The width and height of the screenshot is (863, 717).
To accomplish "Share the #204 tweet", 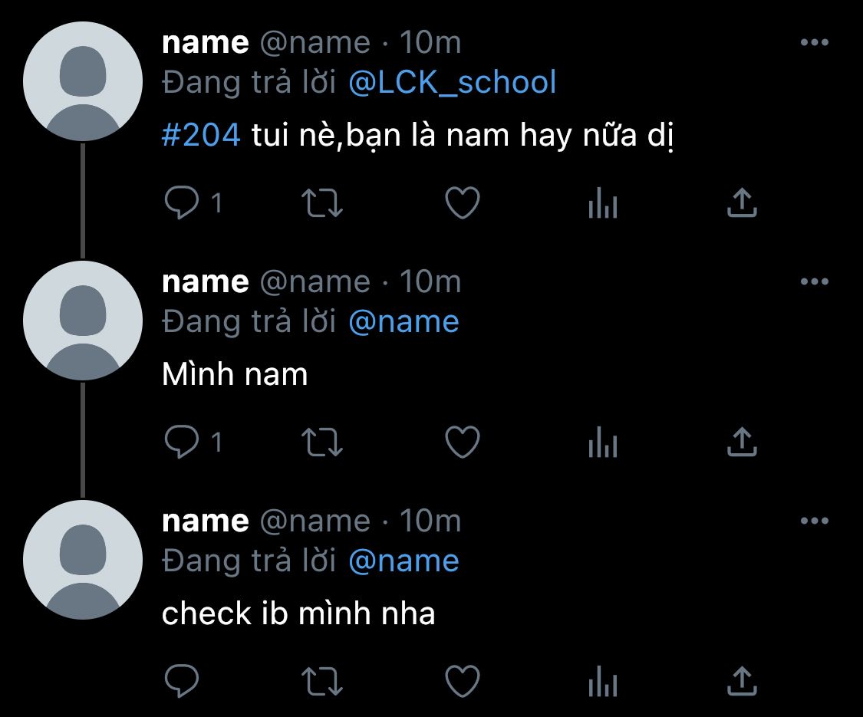I will (x=742, y=203).
